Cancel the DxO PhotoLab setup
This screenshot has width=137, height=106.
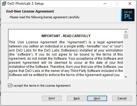coord(122,98)
